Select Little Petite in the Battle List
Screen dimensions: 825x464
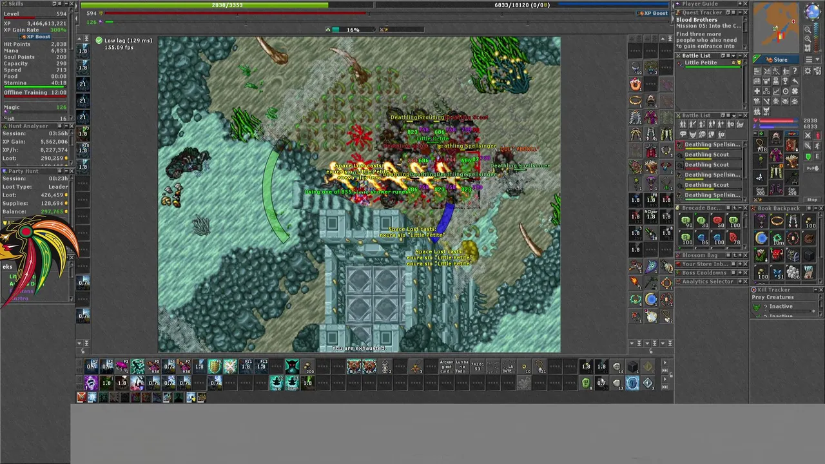tap(709, 63)
